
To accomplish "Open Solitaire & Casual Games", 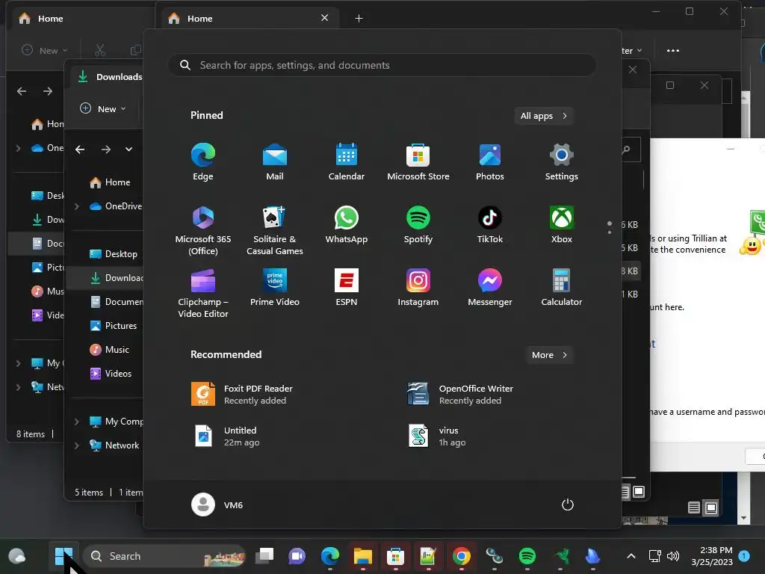I will [275, 231].
